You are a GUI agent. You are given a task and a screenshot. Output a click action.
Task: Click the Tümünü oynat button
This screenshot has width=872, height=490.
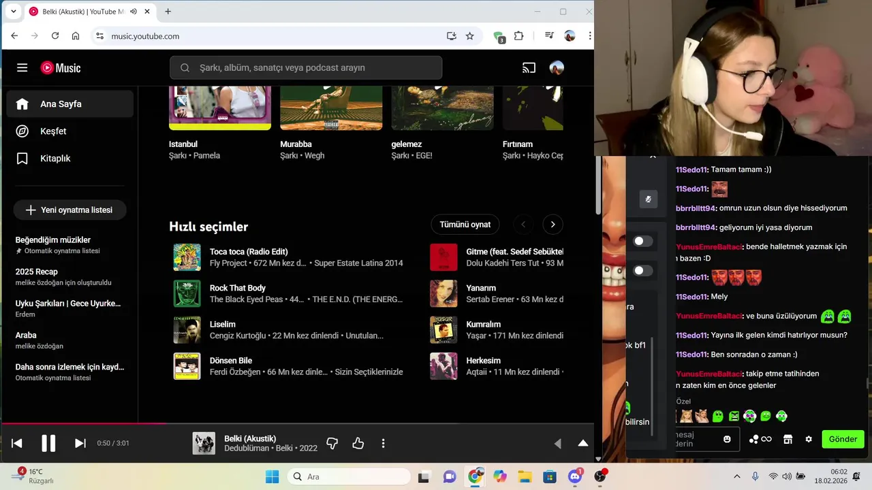click(x=465, y=225)
